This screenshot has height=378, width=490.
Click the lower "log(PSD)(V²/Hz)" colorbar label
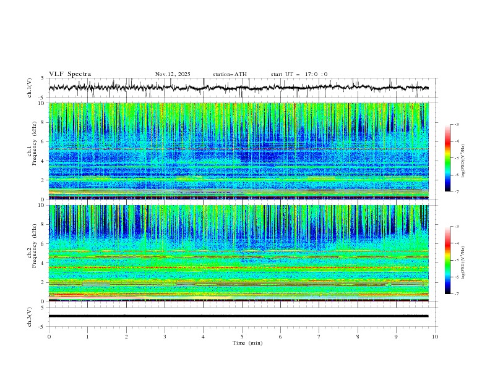pyautogui.click(x=463, y=263)
